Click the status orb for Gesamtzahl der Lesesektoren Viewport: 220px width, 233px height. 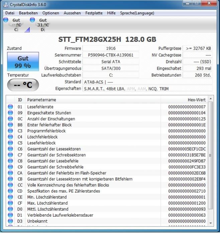[10, 149]
